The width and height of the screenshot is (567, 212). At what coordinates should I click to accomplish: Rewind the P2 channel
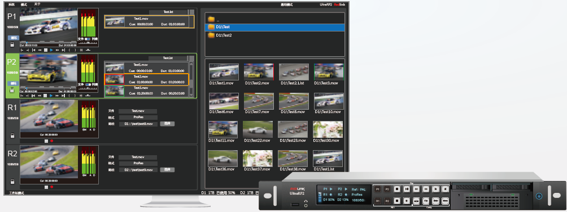(x=40, y=96)
